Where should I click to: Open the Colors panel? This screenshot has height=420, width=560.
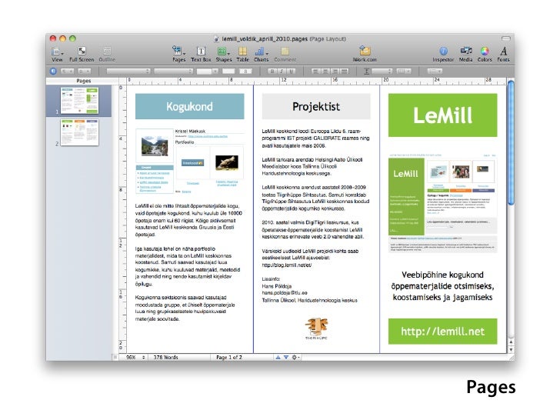[485, 55]
